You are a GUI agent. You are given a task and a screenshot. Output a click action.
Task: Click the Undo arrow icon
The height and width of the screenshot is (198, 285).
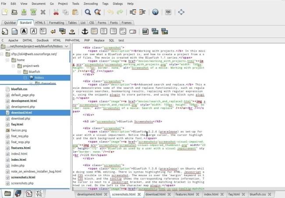[110, 12]
